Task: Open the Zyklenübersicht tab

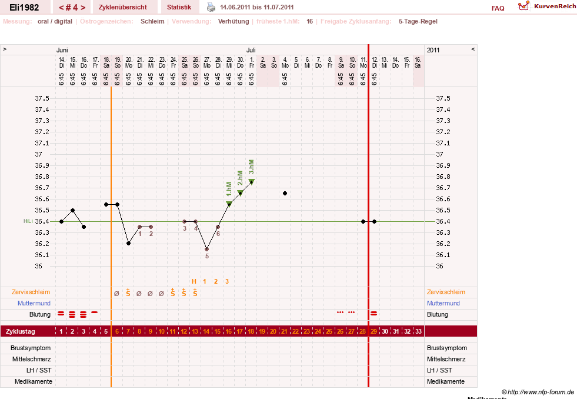Action: click(122, 8)
